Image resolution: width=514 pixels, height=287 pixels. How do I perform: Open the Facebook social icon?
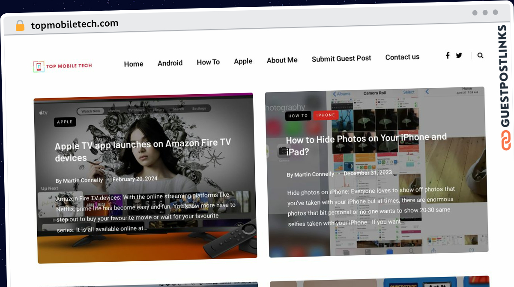coord(448,55)
